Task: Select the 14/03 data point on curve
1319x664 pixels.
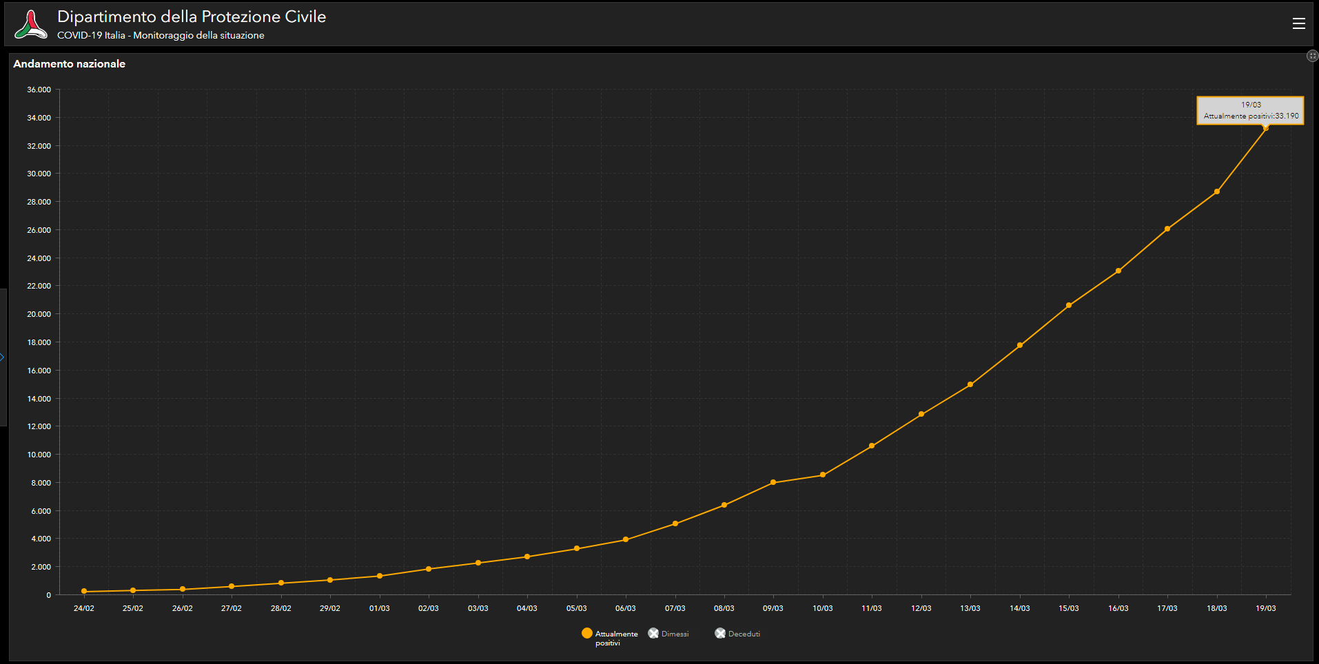Action: [1020, 345]
